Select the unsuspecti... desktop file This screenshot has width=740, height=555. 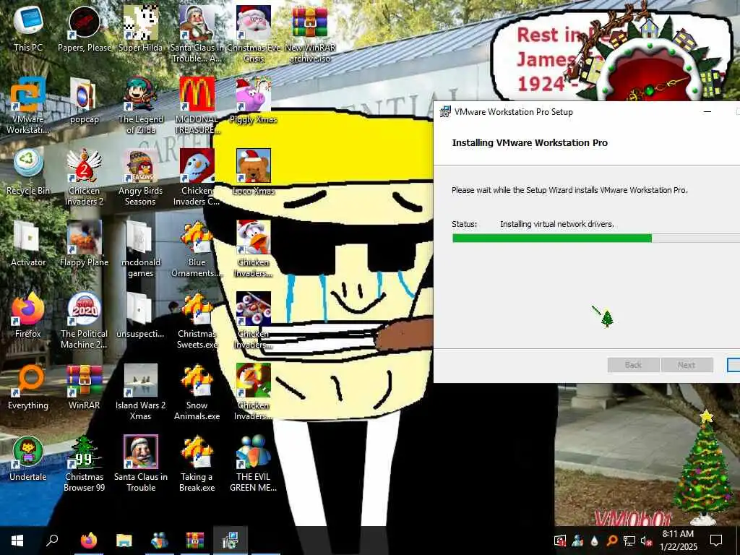(141, 315)
